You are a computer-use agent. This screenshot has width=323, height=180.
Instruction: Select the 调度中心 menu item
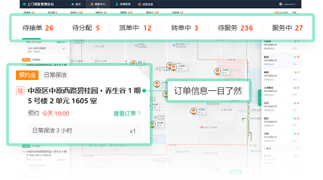pyautogui.click(x=98, y=4)
